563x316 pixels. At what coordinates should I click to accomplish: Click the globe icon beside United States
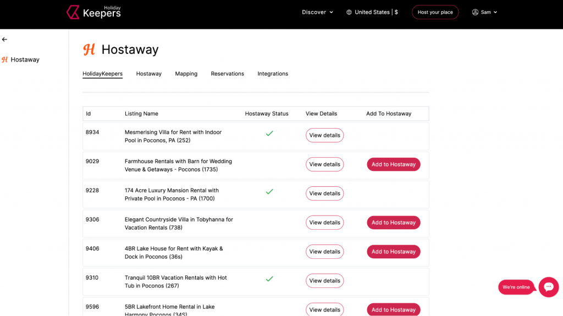[x=349, y=12]
